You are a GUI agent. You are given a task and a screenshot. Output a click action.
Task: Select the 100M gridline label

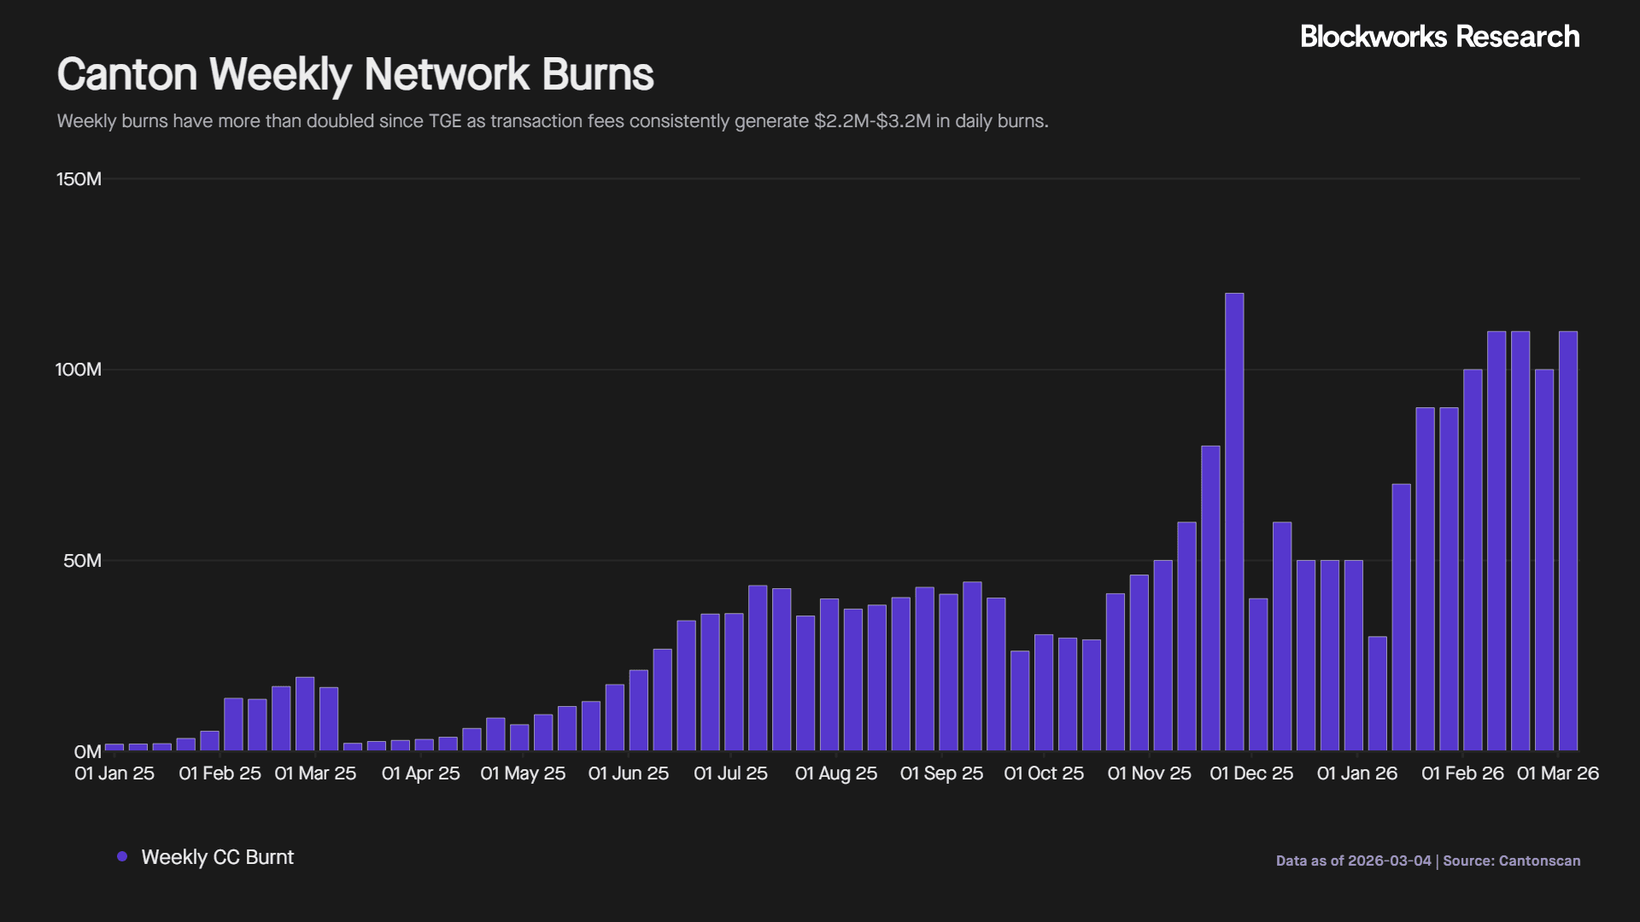tap(76, 370)
